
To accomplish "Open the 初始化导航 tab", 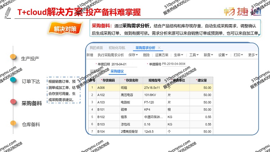I will coord(117,48).
